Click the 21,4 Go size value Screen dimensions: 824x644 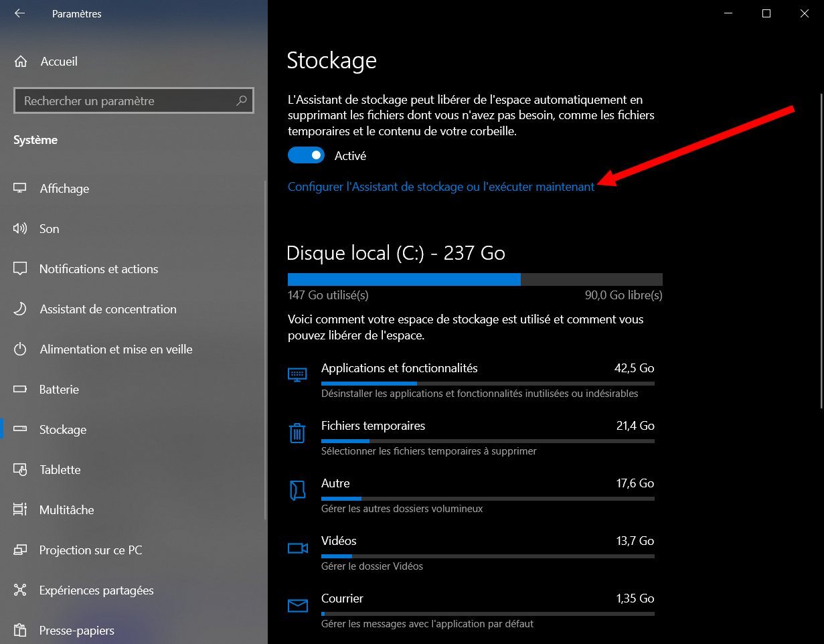click(635, 426)
